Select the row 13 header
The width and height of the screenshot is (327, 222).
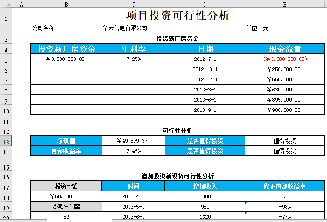(6, 141)
